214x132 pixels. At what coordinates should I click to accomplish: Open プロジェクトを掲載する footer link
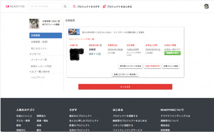tap(125, 116)
